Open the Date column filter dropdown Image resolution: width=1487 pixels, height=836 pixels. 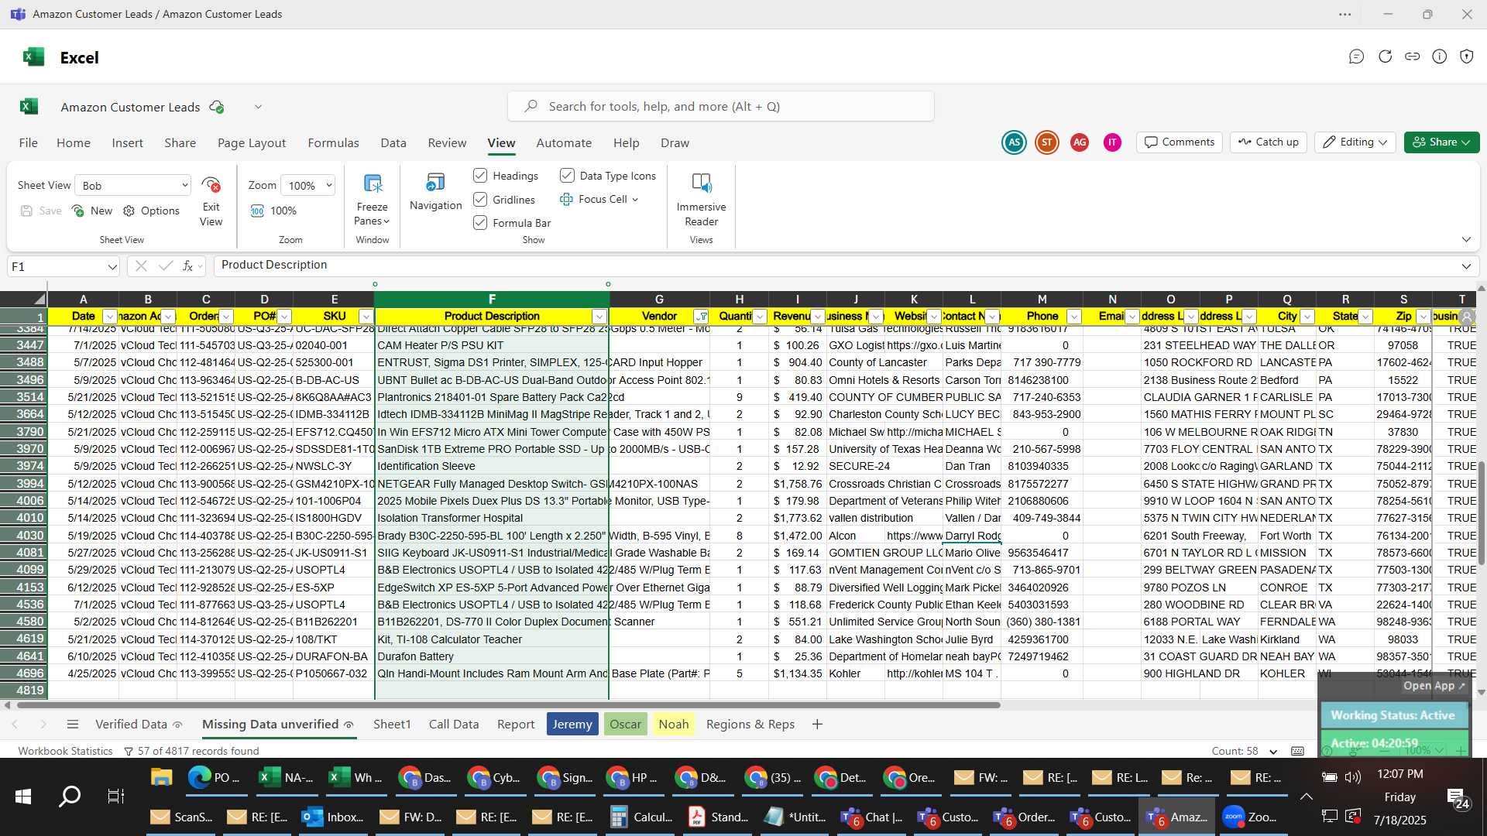click(109, 317)
